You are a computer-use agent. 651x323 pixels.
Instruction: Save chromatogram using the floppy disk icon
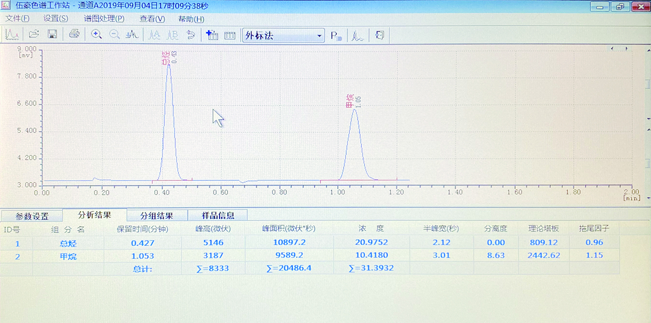[52, 35]
